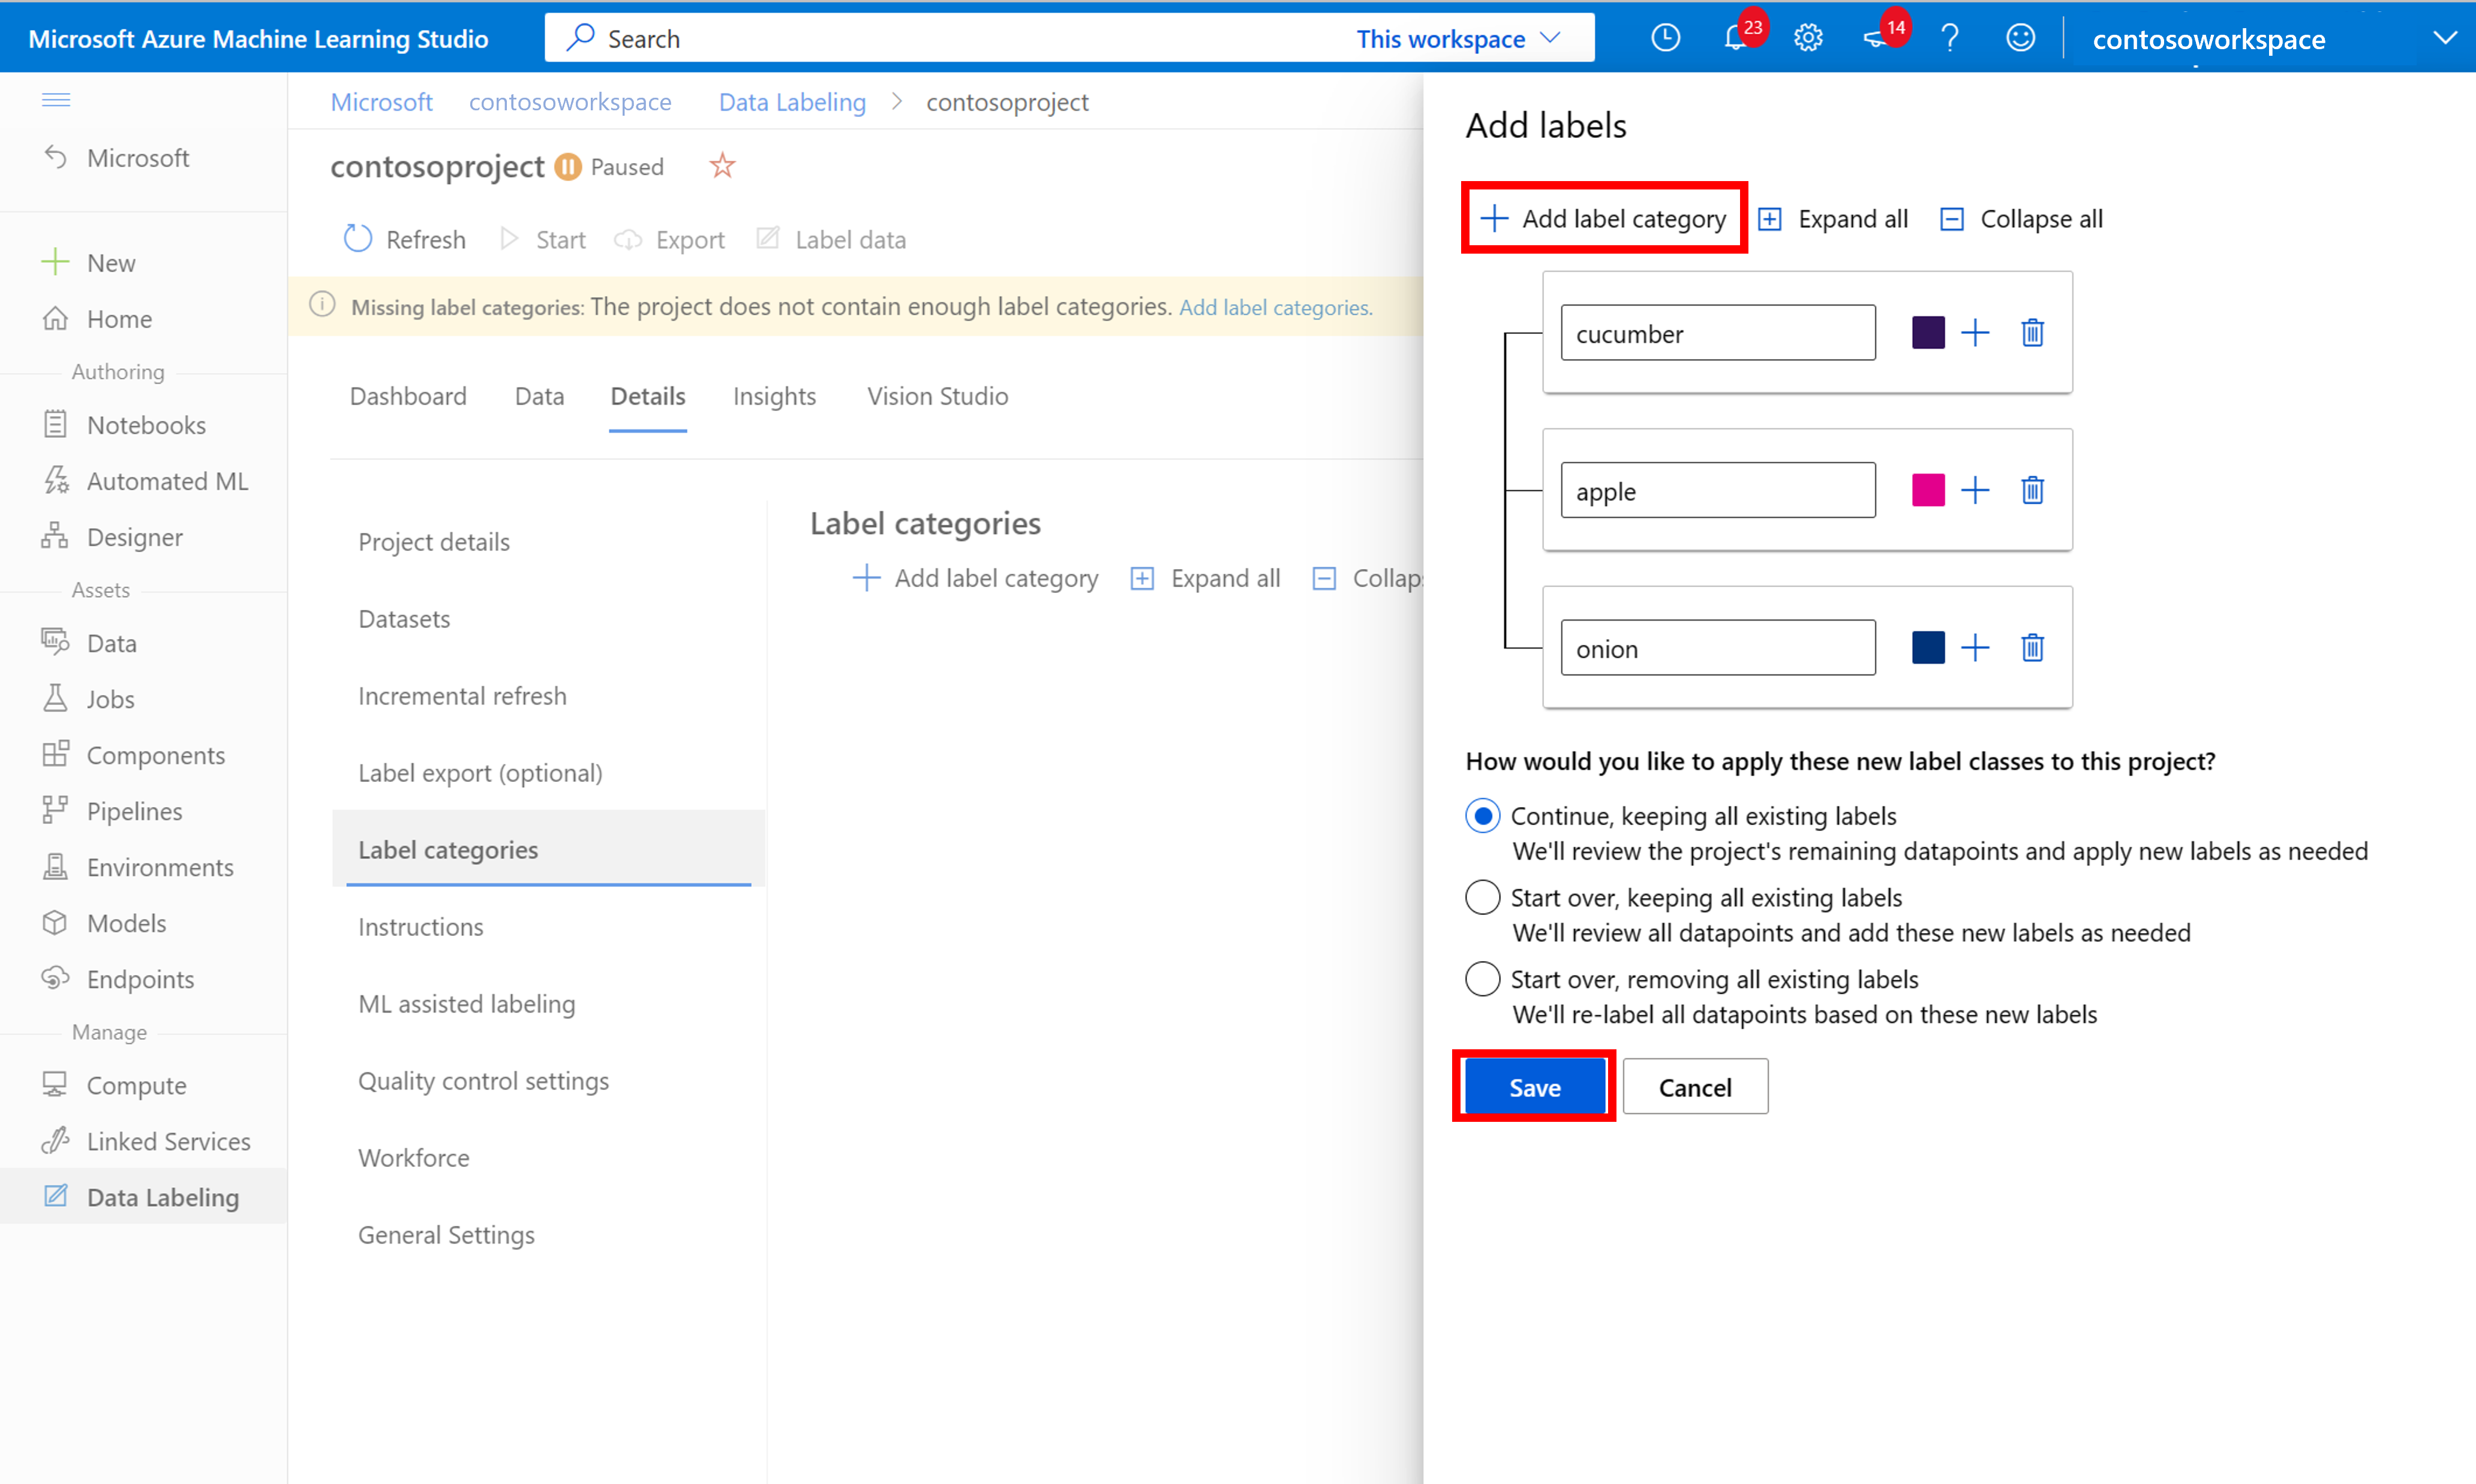Click the delete icon next to cucumber

(2032, 332)
